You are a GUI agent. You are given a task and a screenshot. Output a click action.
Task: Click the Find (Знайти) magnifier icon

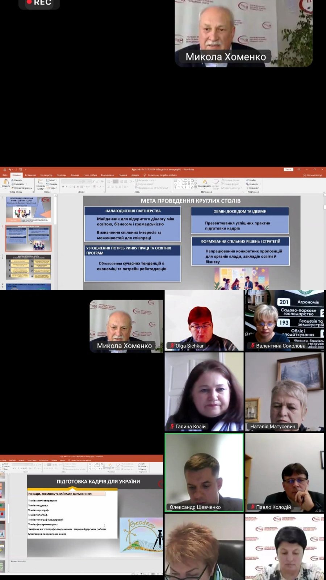pos(247,180)
